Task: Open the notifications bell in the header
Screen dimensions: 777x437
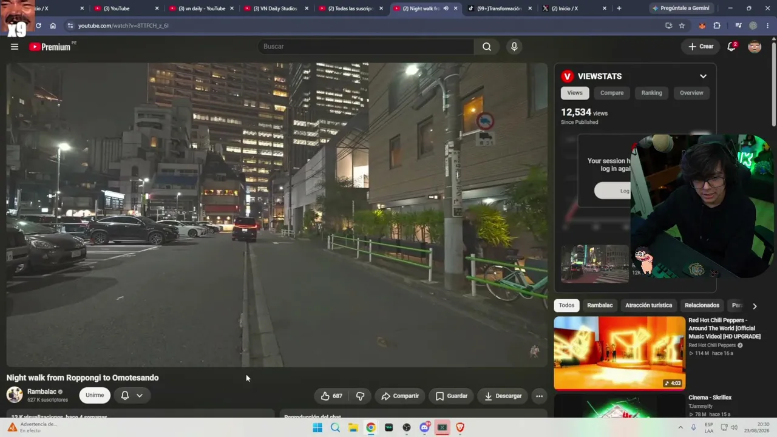Action: (x=731, y=47)
